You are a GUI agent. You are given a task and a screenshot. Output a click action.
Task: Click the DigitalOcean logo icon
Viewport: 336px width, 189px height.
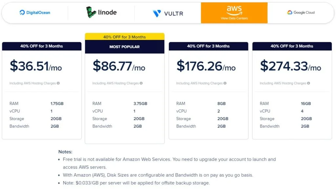pos(22,13)
